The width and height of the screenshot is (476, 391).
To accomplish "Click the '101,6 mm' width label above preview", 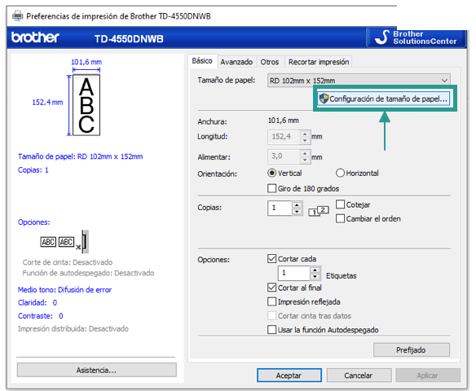I will [86, 62].
